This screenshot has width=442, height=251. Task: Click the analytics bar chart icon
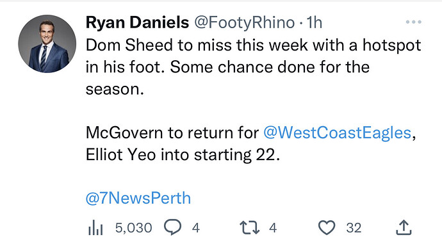click(x=95, y=227)
